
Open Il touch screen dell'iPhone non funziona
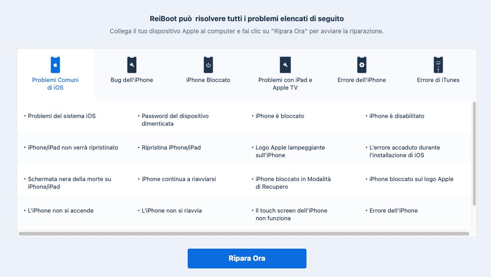tap(291, 213)
